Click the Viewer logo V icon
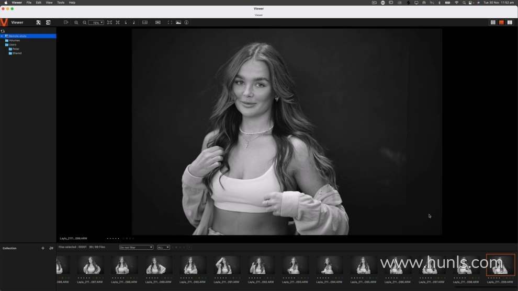The height and width of the screenshot is (291, 518). click(x=4, y=22)
